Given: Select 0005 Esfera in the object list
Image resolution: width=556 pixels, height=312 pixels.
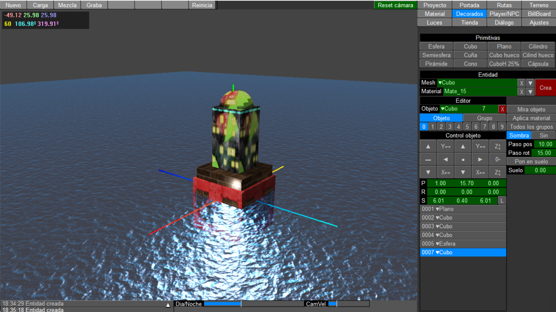Looking at the screenshot, I should click(x=463, y=244).
